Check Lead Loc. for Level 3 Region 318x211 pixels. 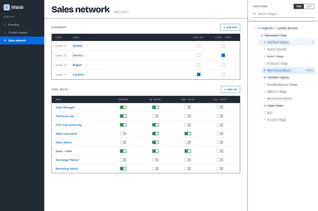(198, 65)
